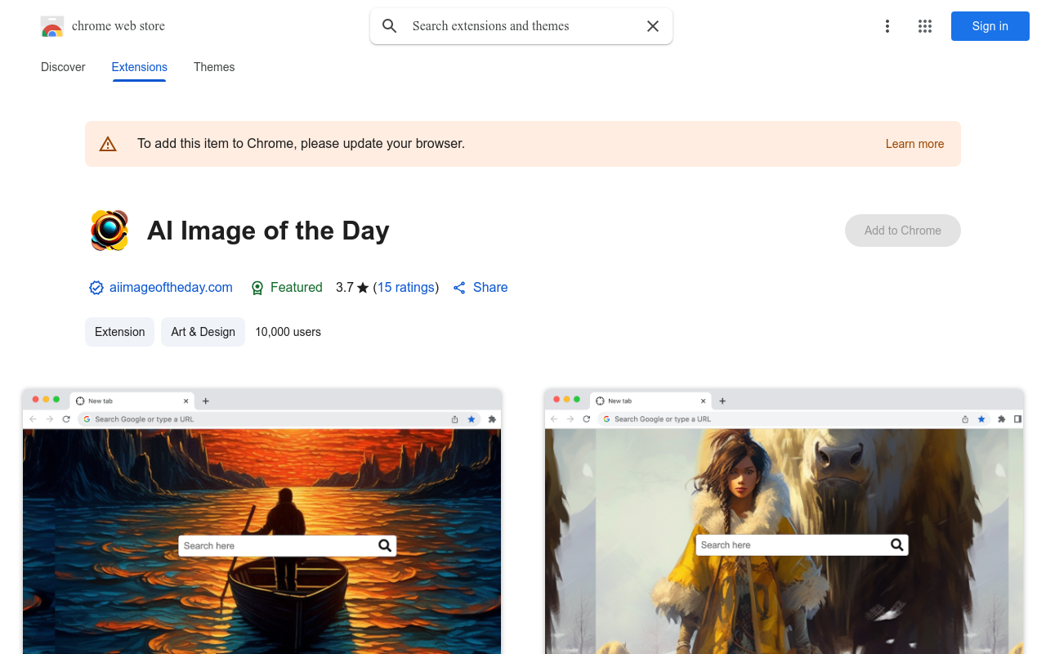Open the Learn more link
1046x654 pixels.
tap(914, 144)
